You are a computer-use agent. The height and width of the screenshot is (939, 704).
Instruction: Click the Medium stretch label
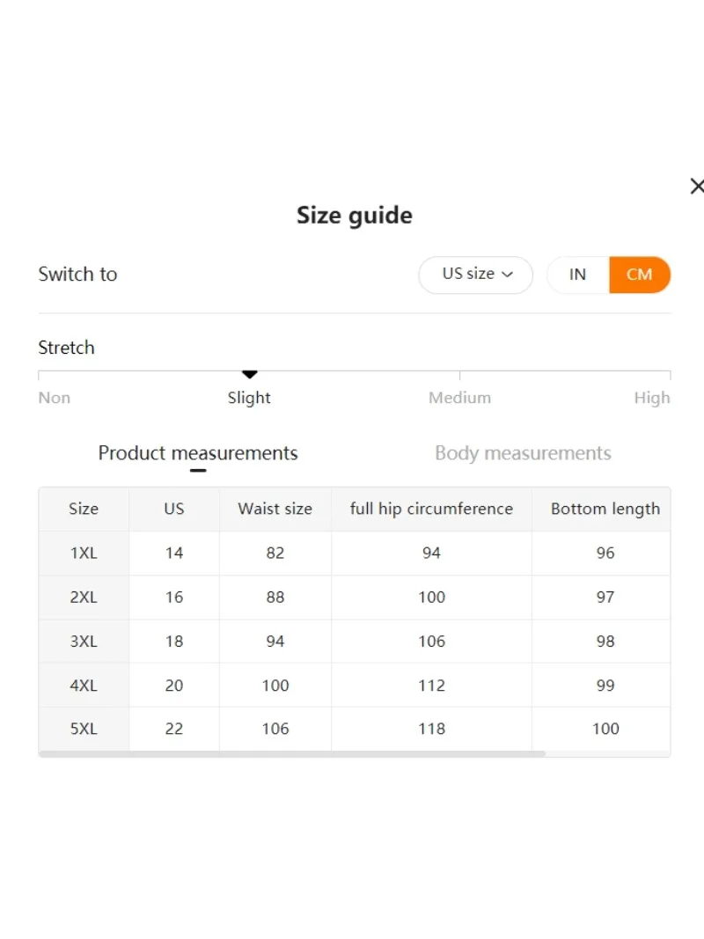tap(459, 398)
